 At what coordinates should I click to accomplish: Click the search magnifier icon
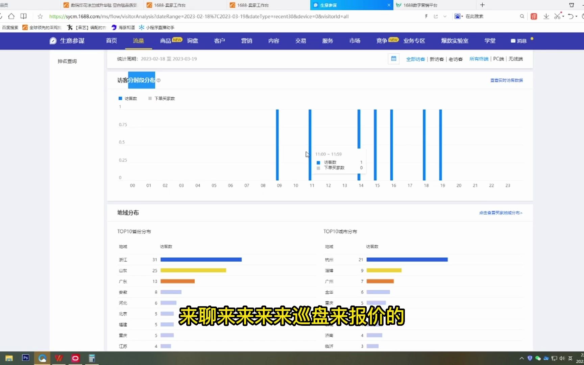click(x=522, y=16)
